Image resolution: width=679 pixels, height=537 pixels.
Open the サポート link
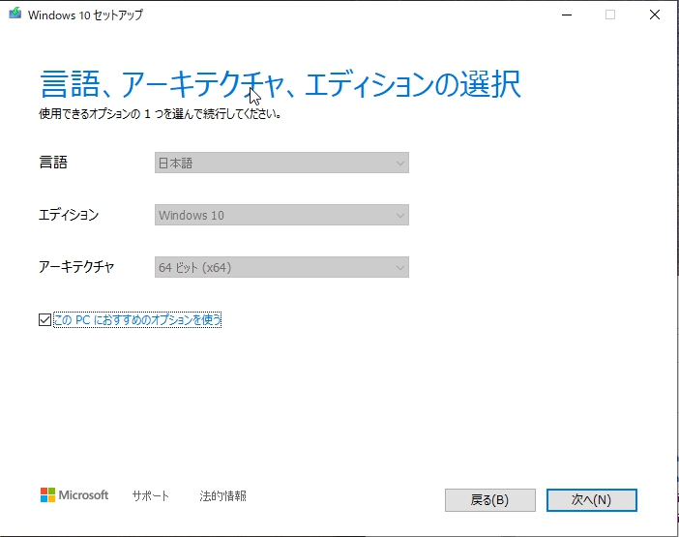(151, 495)
